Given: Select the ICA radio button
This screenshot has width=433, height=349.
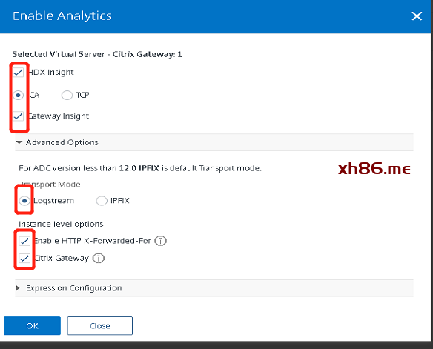Looking at the screenshot, I should [x=19, y=95].
